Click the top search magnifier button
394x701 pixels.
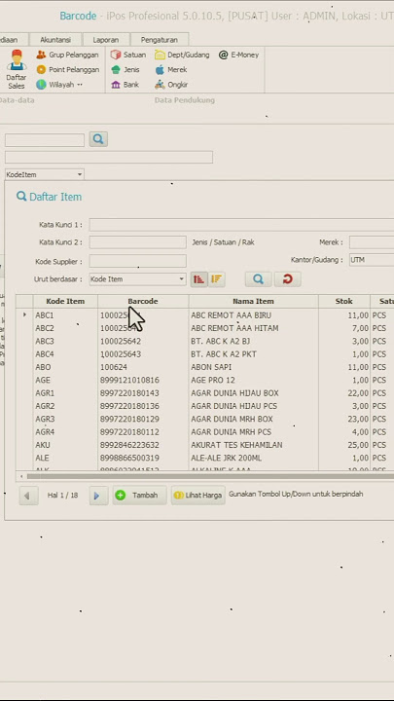pos(98,139)
